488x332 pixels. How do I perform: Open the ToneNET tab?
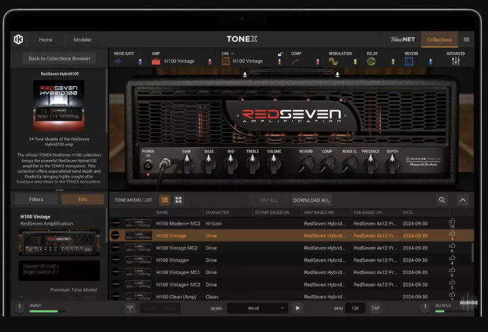(x=403, y=39)
